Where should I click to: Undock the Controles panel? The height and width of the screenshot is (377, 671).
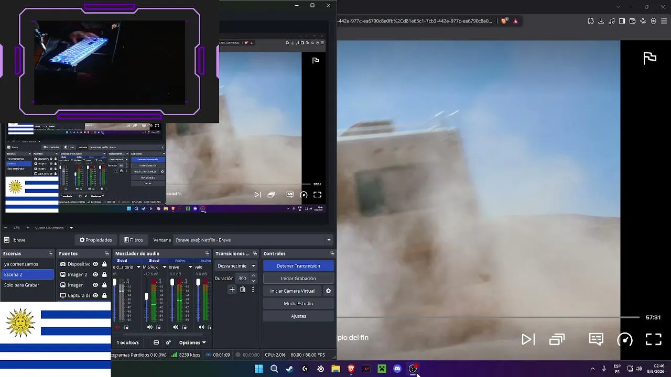click(x=332, y=253)
